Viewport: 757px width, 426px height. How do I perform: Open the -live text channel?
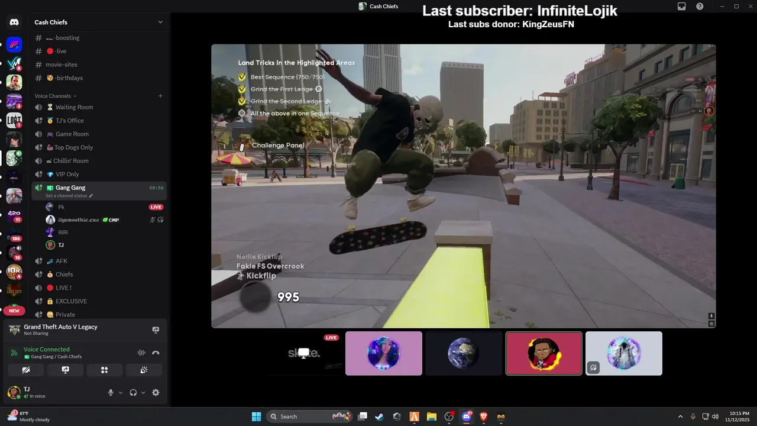(99, 51)
